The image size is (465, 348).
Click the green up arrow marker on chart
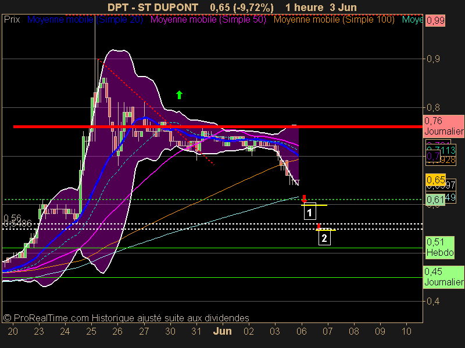tap(179, 95)
